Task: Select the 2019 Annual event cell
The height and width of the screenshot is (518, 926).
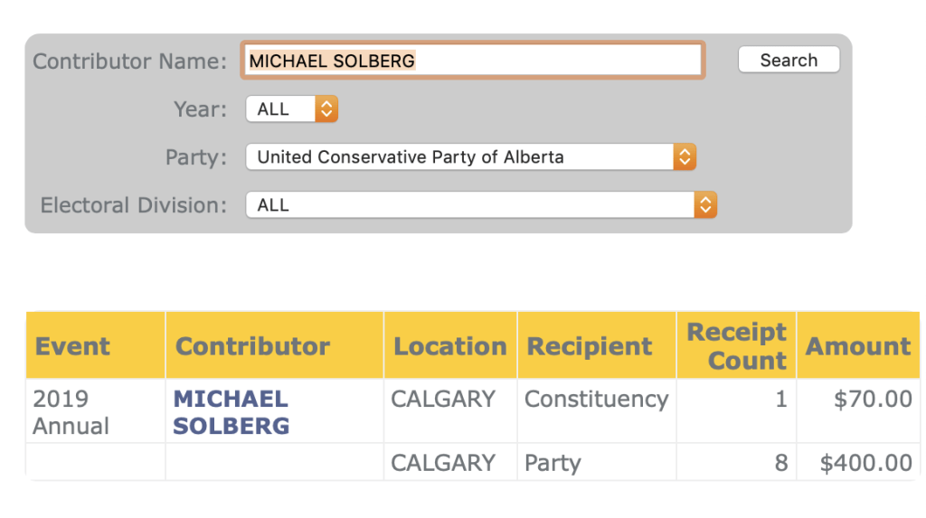Action: tap(71, 412)
